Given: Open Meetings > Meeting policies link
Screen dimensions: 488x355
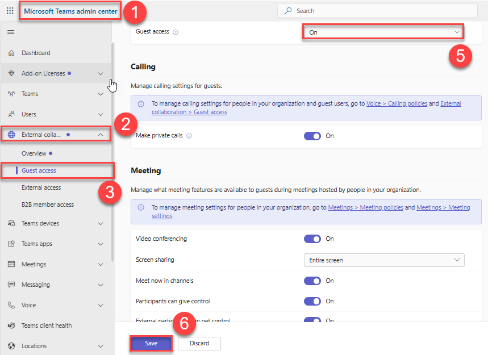Looking at the screenshot, I should [x=366, y=207].
